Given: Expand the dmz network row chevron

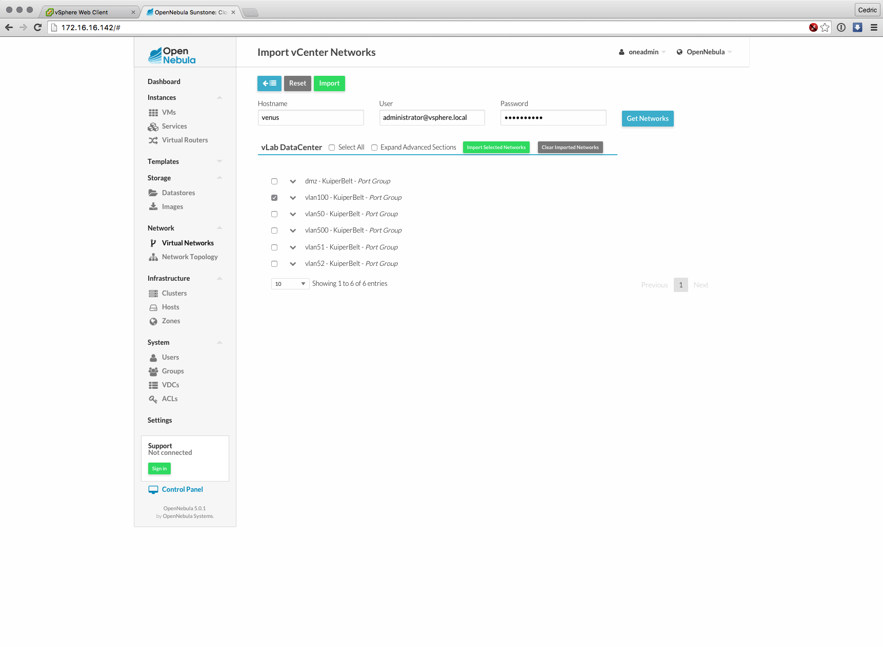Looking at the screenshot, I should pos(293,181).
